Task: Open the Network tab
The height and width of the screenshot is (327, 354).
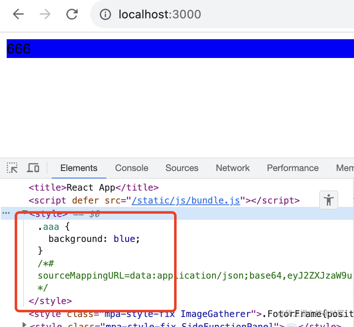Action: pos(233,168)
